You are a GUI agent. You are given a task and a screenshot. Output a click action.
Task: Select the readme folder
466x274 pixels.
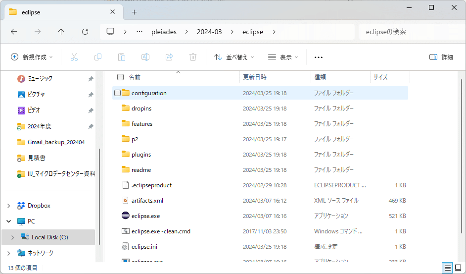[x=141, y=170]
